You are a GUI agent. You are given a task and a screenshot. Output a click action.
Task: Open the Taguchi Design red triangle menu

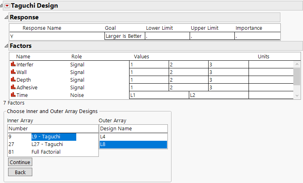pos(7,6)
